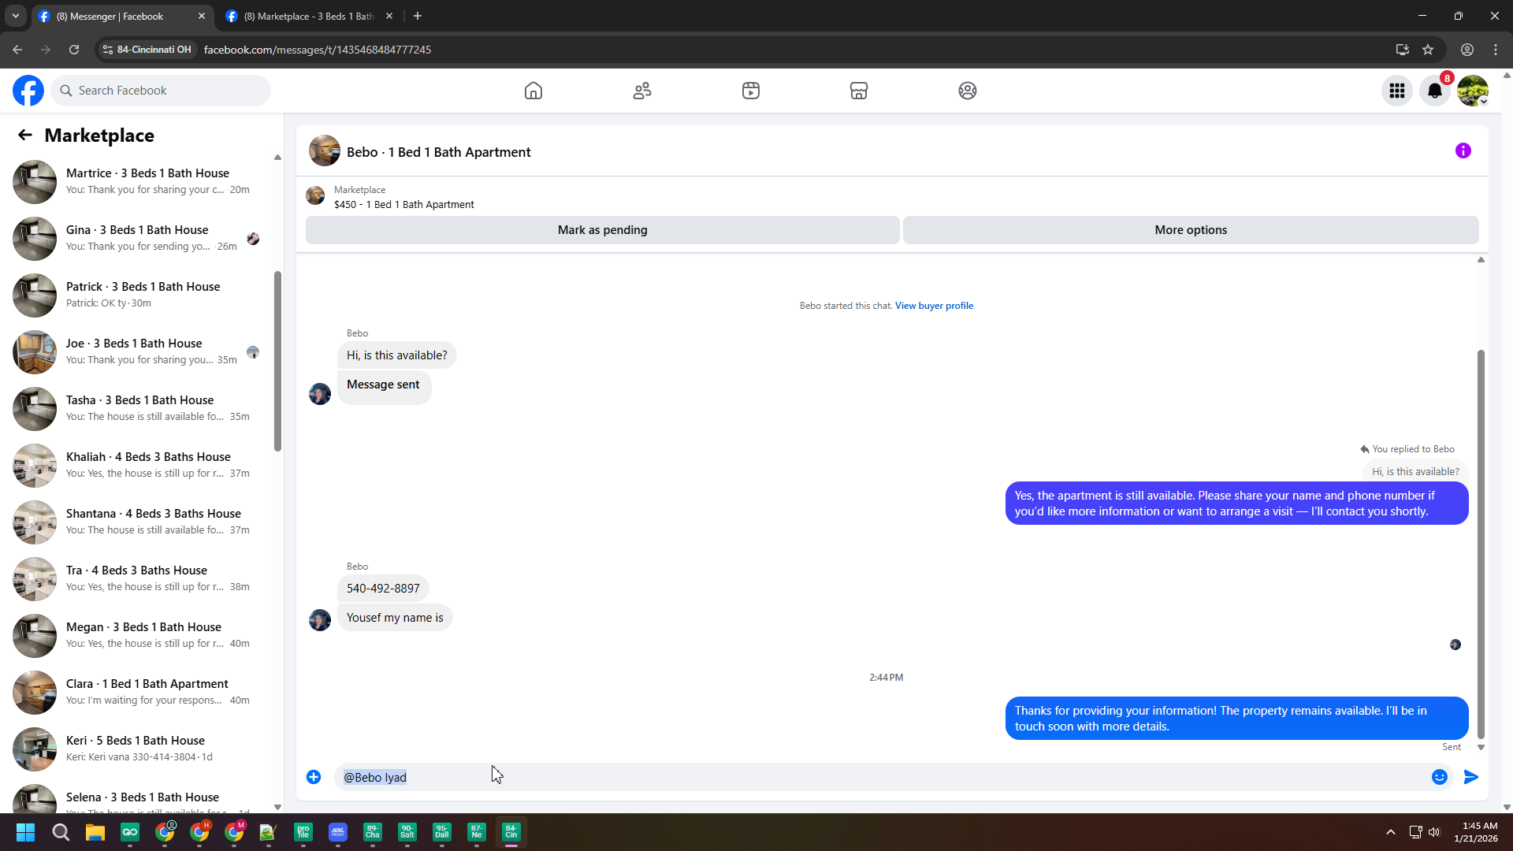The width and height of the screenshot is (1513, 851).
Task: Open the Windows Start menu
Action: [x=25, y=832]
